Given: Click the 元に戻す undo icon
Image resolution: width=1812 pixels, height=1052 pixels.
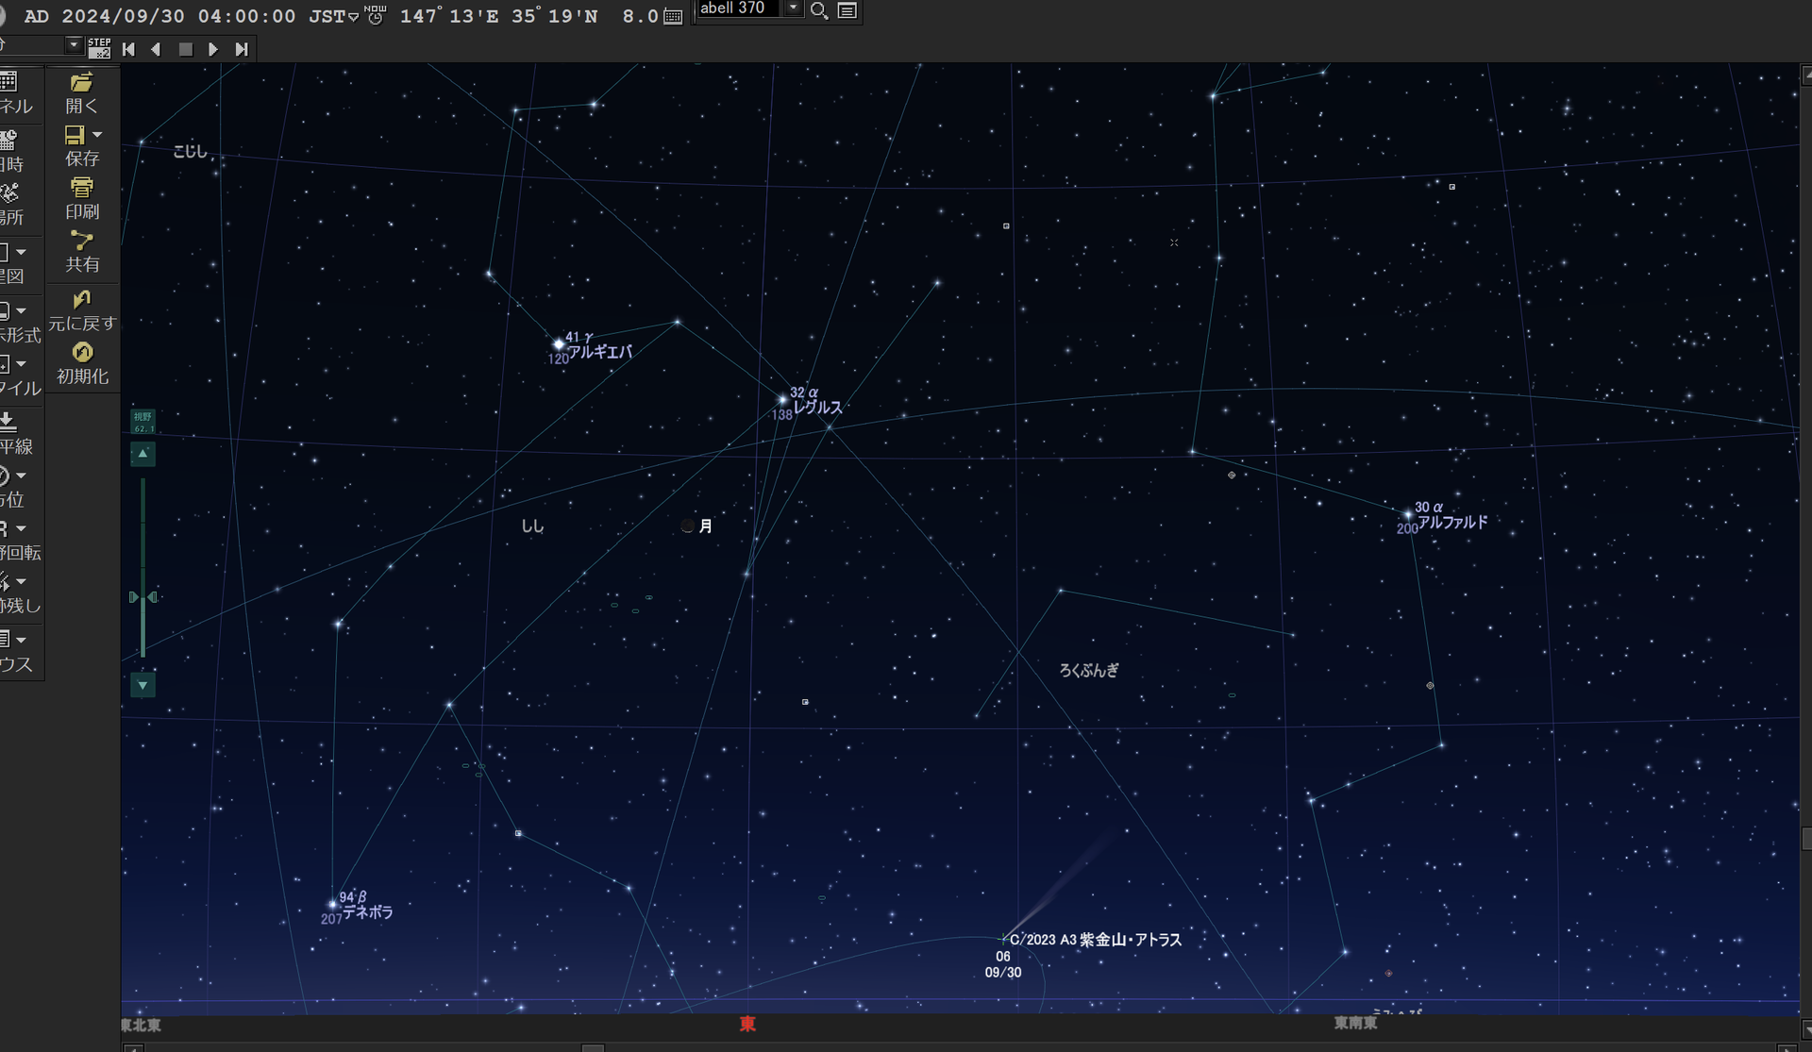Looking at the screenshot, I should 82,300.
